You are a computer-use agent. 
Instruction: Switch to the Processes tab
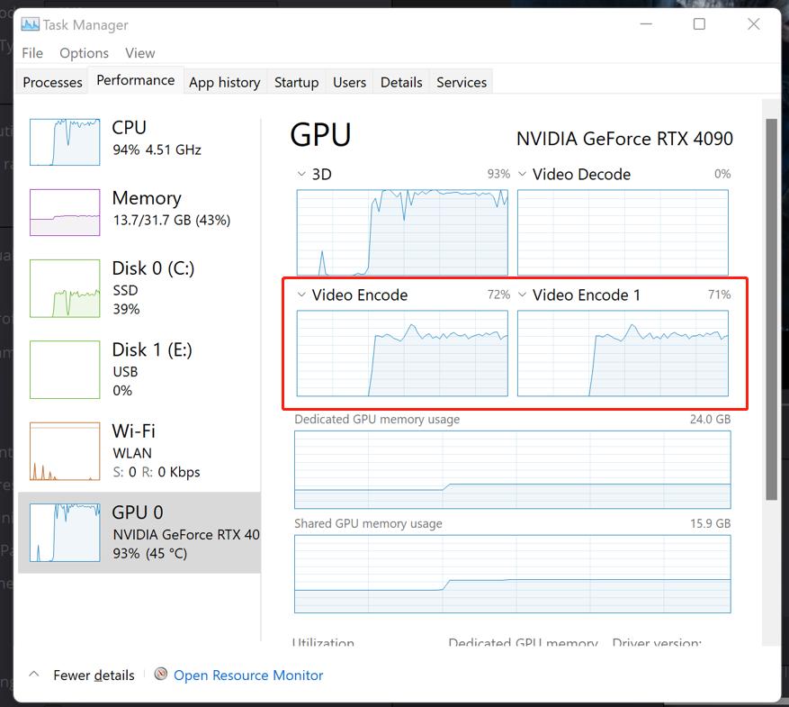coord(51,82)
